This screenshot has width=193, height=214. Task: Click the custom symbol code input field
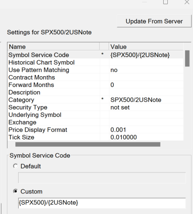click(102, 203)
